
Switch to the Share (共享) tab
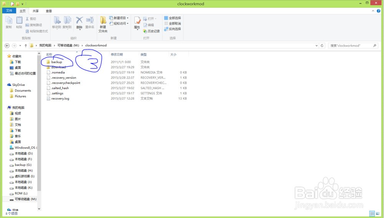click(36, 11)
